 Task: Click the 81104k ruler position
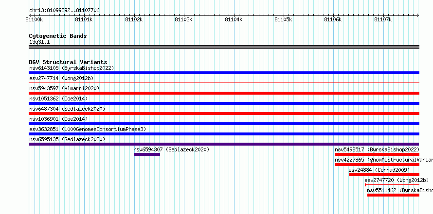click(234, 19)
